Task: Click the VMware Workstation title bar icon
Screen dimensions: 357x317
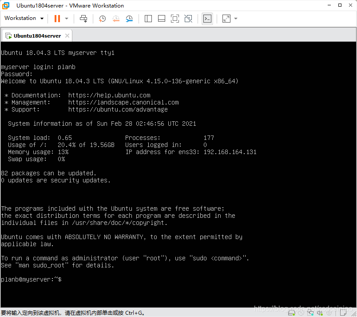Action: pyautogui.click(x=6, y=5)
